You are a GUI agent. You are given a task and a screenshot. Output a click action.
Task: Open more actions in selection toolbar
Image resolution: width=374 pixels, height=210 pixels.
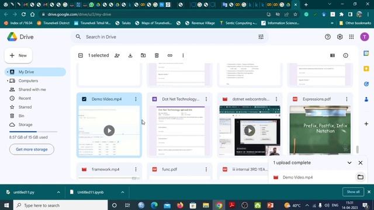pos(183,55)
